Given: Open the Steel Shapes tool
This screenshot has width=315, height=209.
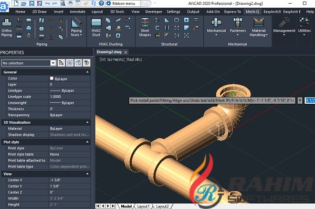Looking at the screenshot, I should coord(145,27).
